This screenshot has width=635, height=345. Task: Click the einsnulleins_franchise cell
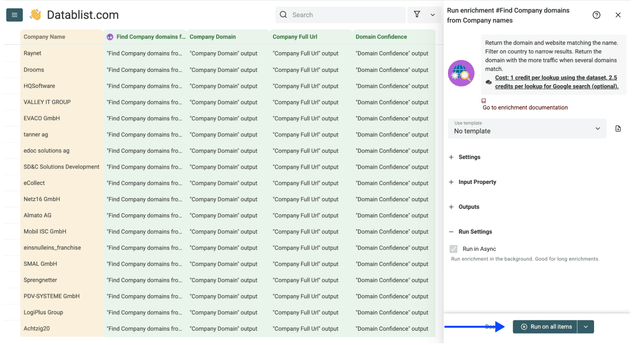tap(62, 247)
